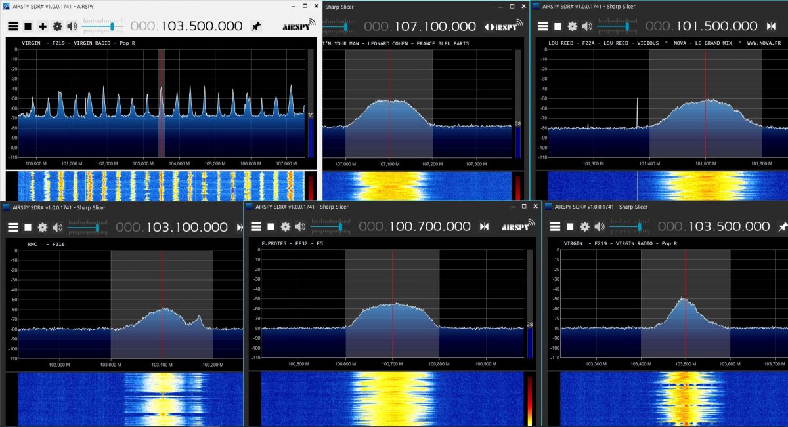
Task: Click the 107.100.000 frequency display
Action: pyautogui.click(x=420, y=26)
